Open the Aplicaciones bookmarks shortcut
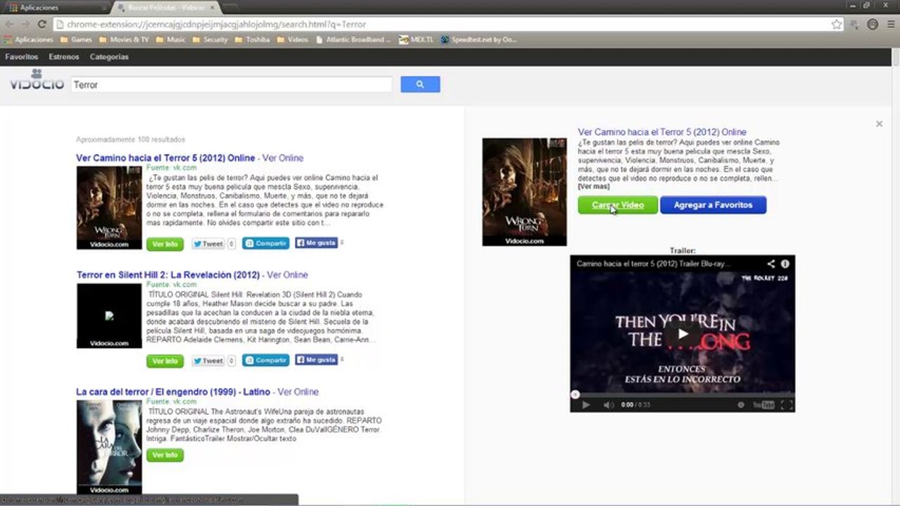This screenshot has width=900, height=506. click(x=29, y=40)
